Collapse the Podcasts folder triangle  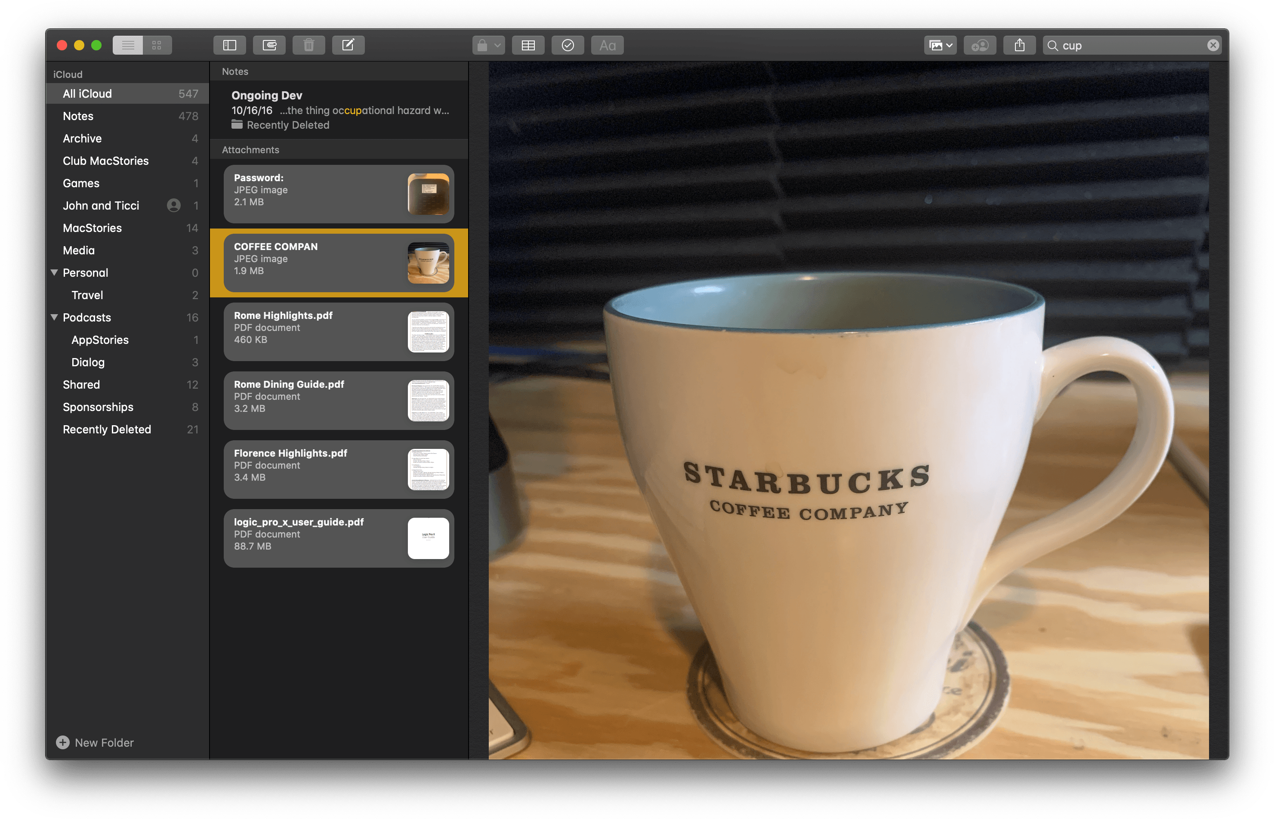(54, 317)
